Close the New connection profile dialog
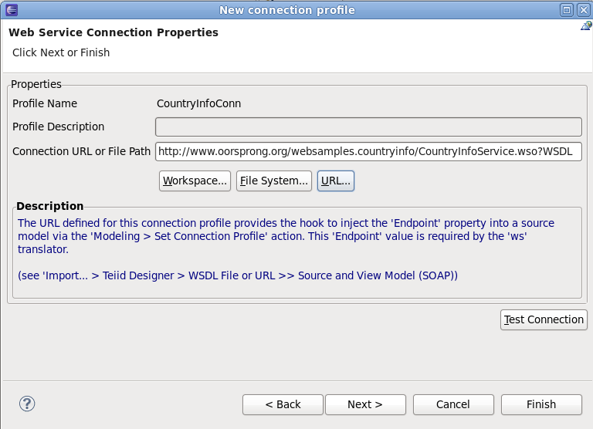 pos(583,9)
